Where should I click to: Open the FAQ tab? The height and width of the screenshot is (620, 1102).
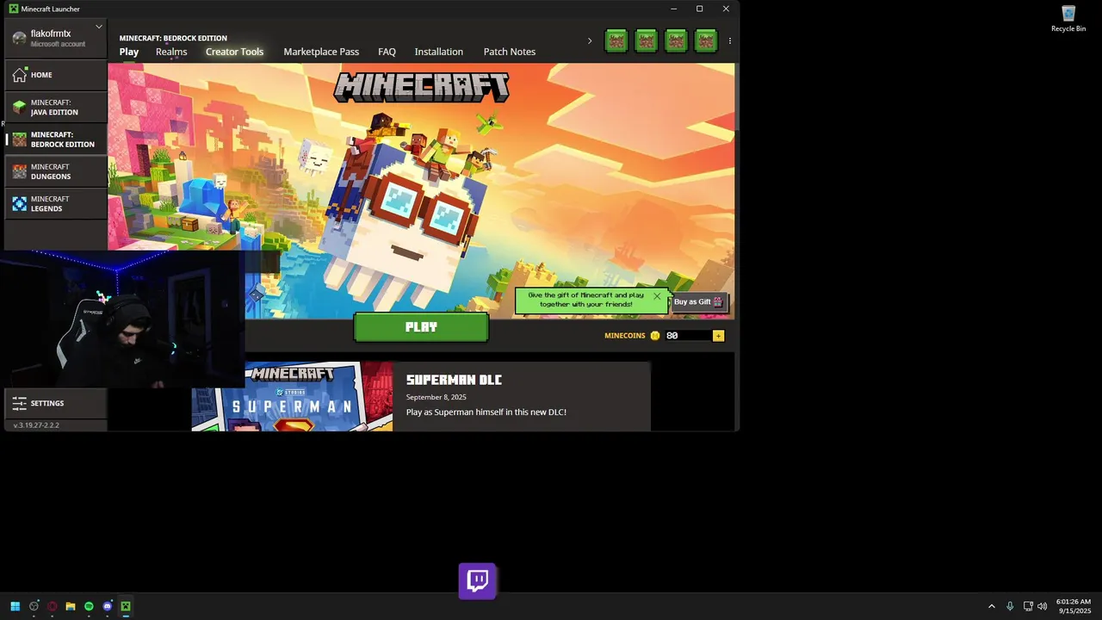click(387, 52)
